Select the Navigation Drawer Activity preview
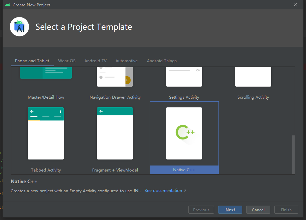The width and height of the screenshot is (306, 220). pyautogui.click(x=115, y=77)
